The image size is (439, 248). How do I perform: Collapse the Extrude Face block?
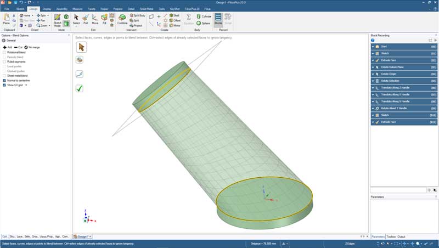(x=373, y=60)
